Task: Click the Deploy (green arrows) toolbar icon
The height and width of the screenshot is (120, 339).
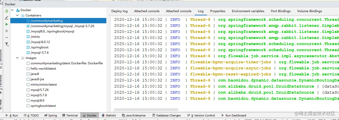Action: point(7,11)
